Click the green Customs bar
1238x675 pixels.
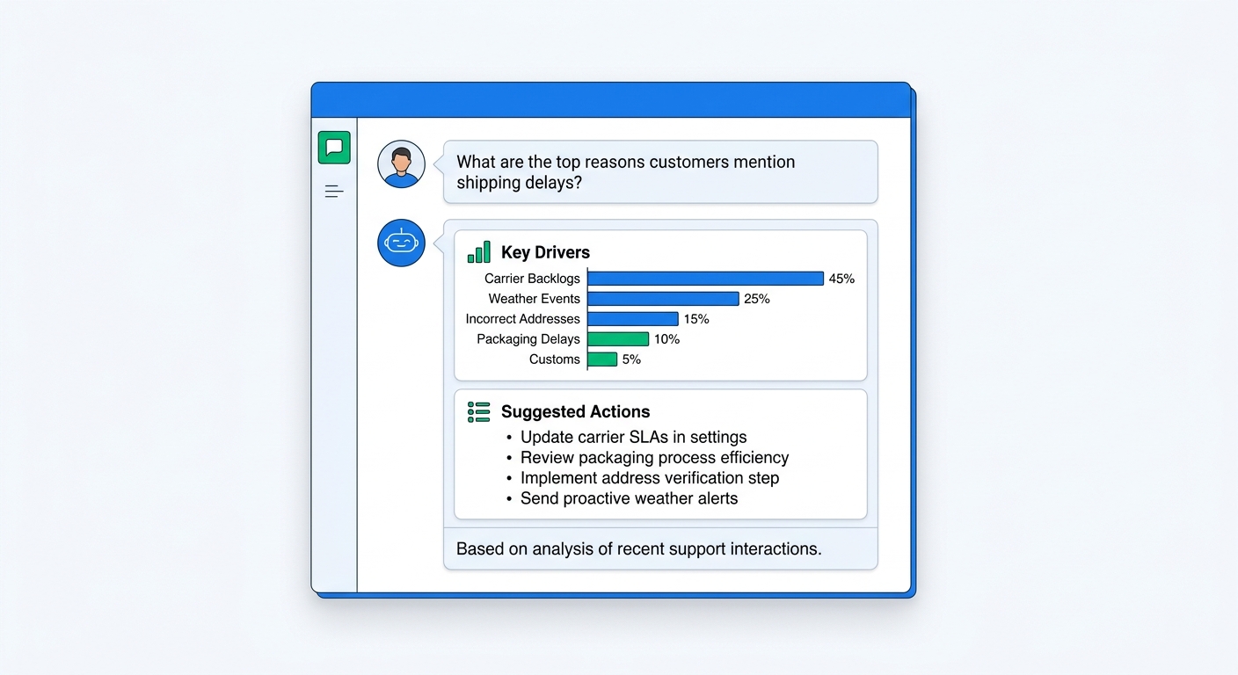[602, 359]
